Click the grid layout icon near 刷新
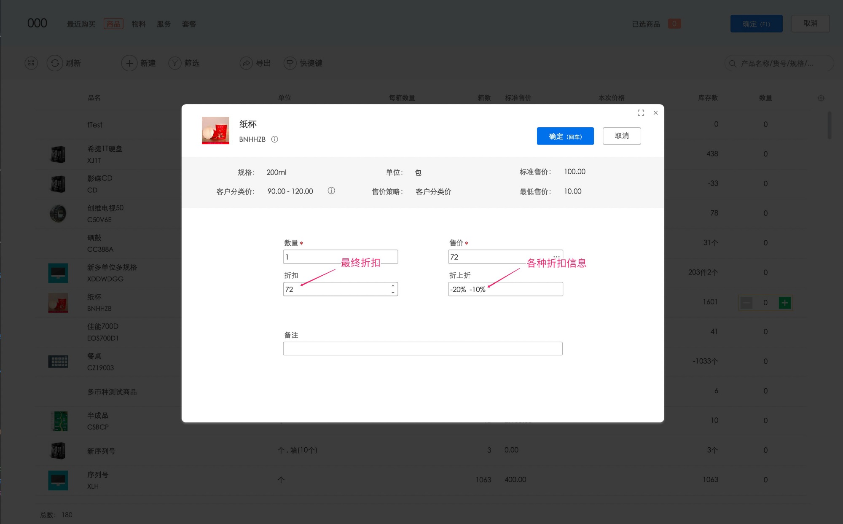 (31, 62)
